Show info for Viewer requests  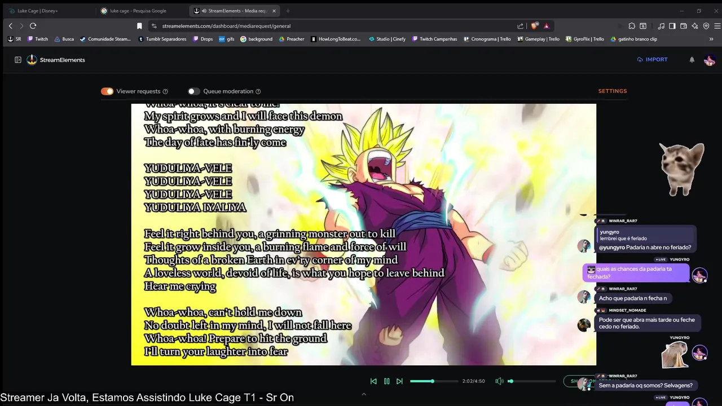[165, 91]
